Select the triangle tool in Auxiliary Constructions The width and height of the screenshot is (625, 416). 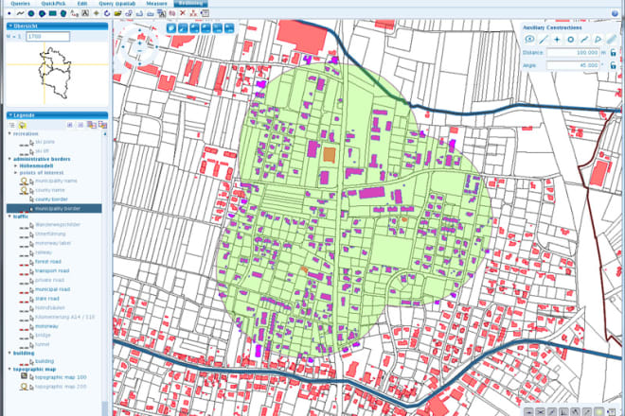point(598,39)
